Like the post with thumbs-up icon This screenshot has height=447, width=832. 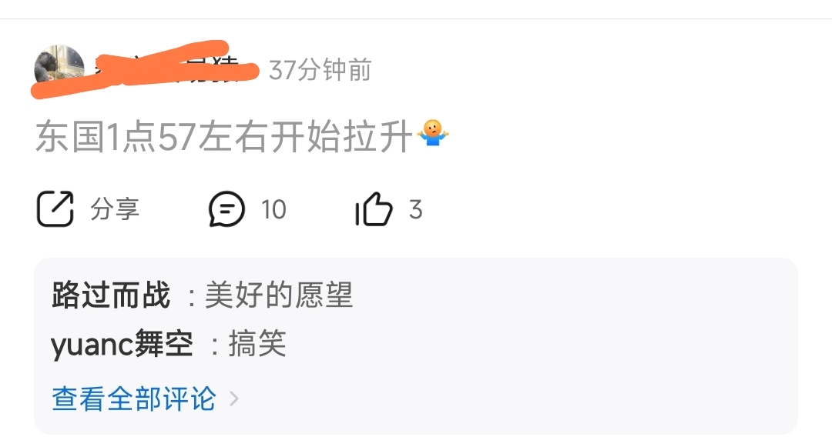pos(374,208)
